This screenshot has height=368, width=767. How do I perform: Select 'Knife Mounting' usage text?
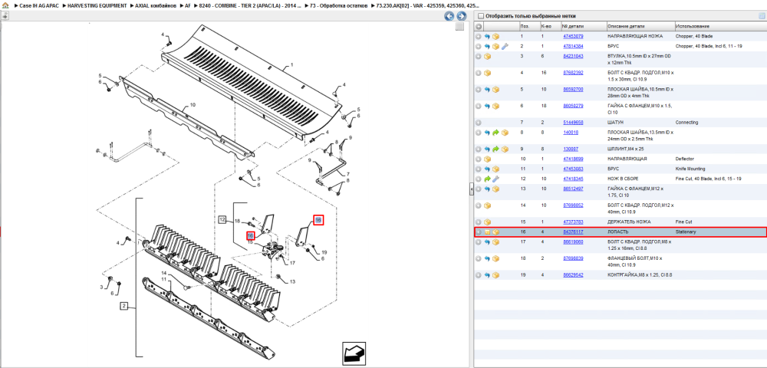click(691, 169)
